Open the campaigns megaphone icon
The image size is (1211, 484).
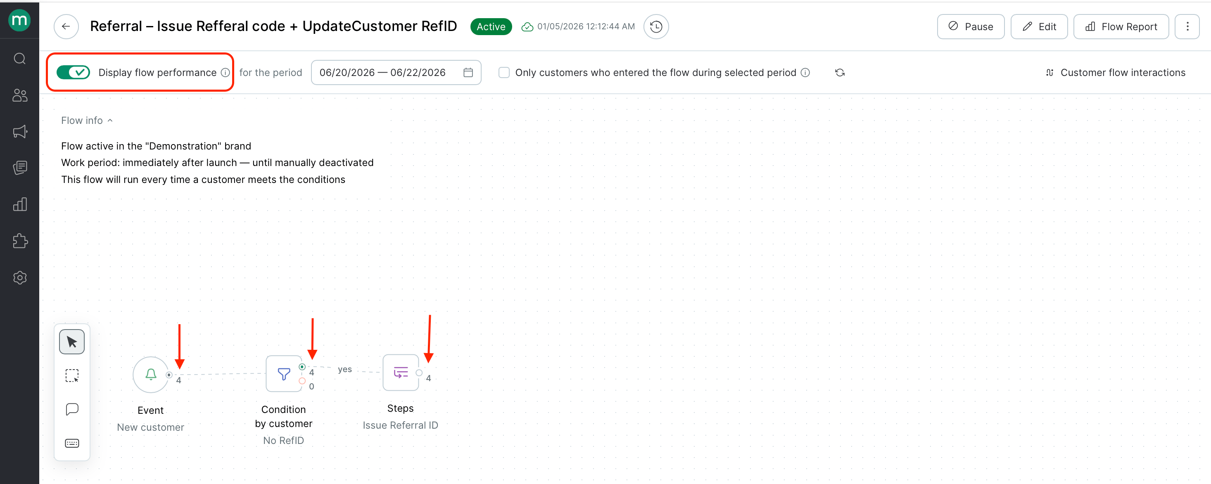[x=19, y=132]
